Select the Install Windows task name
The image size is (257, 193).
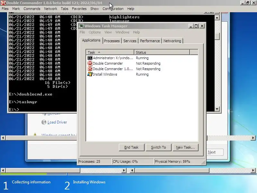105,74
